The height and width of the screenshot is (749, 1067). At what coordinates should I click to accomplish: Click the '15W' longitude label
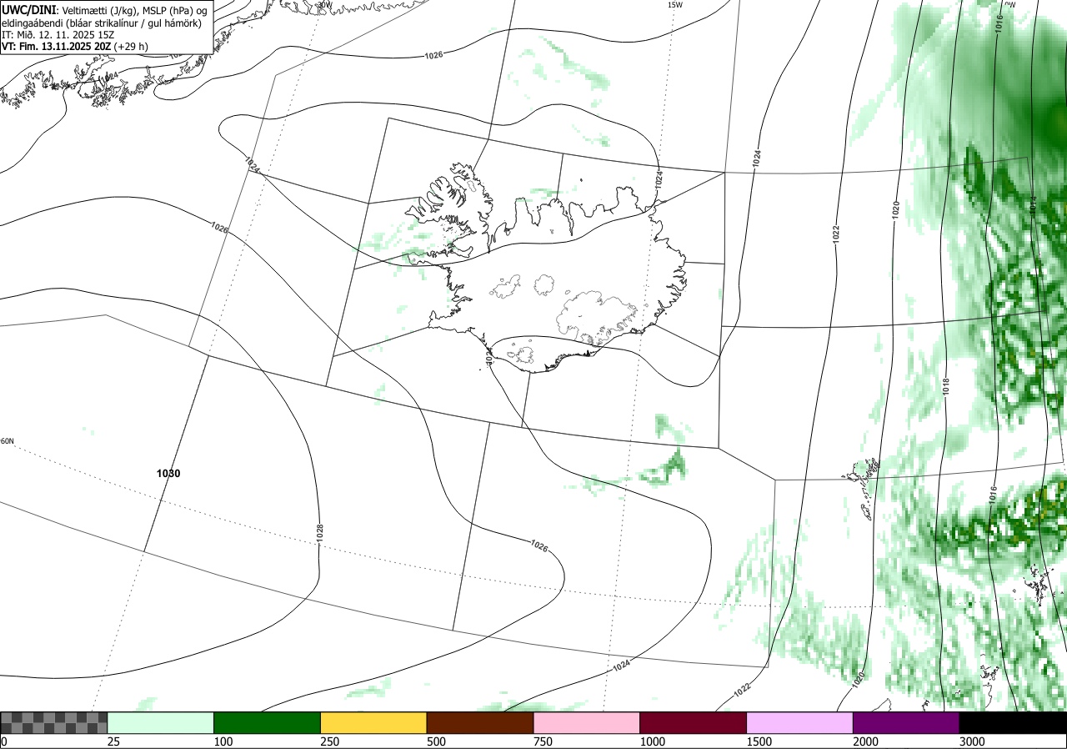click(675, 5)
